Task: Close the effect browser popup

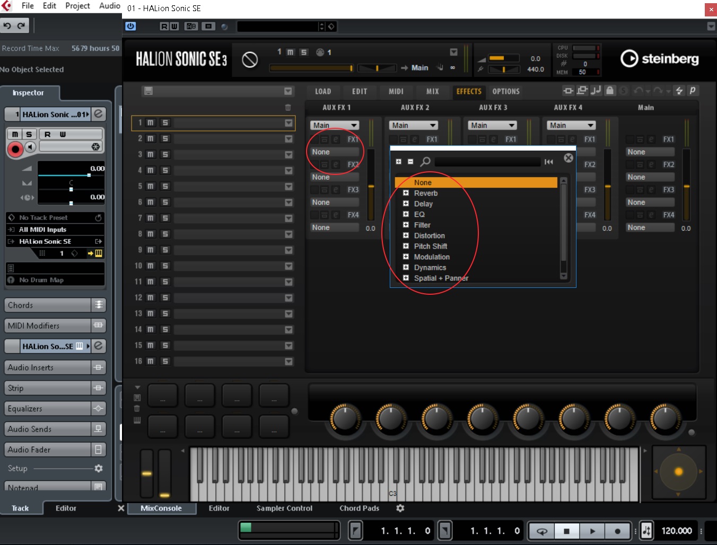Action: coord(568,158)
